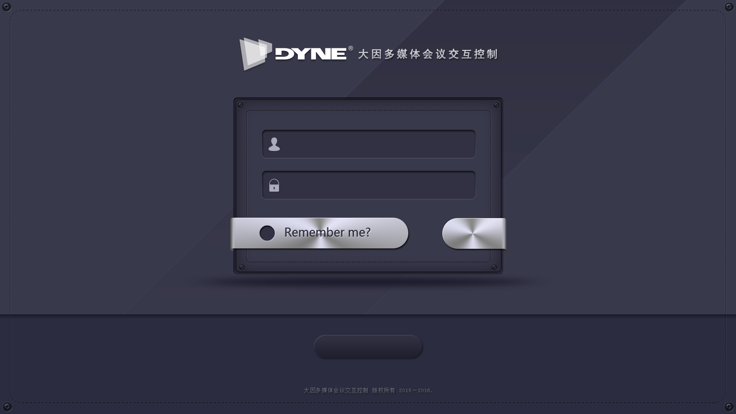Click the brushed-metal login button
The image size is (736, 414).
[x=474, y=233]
